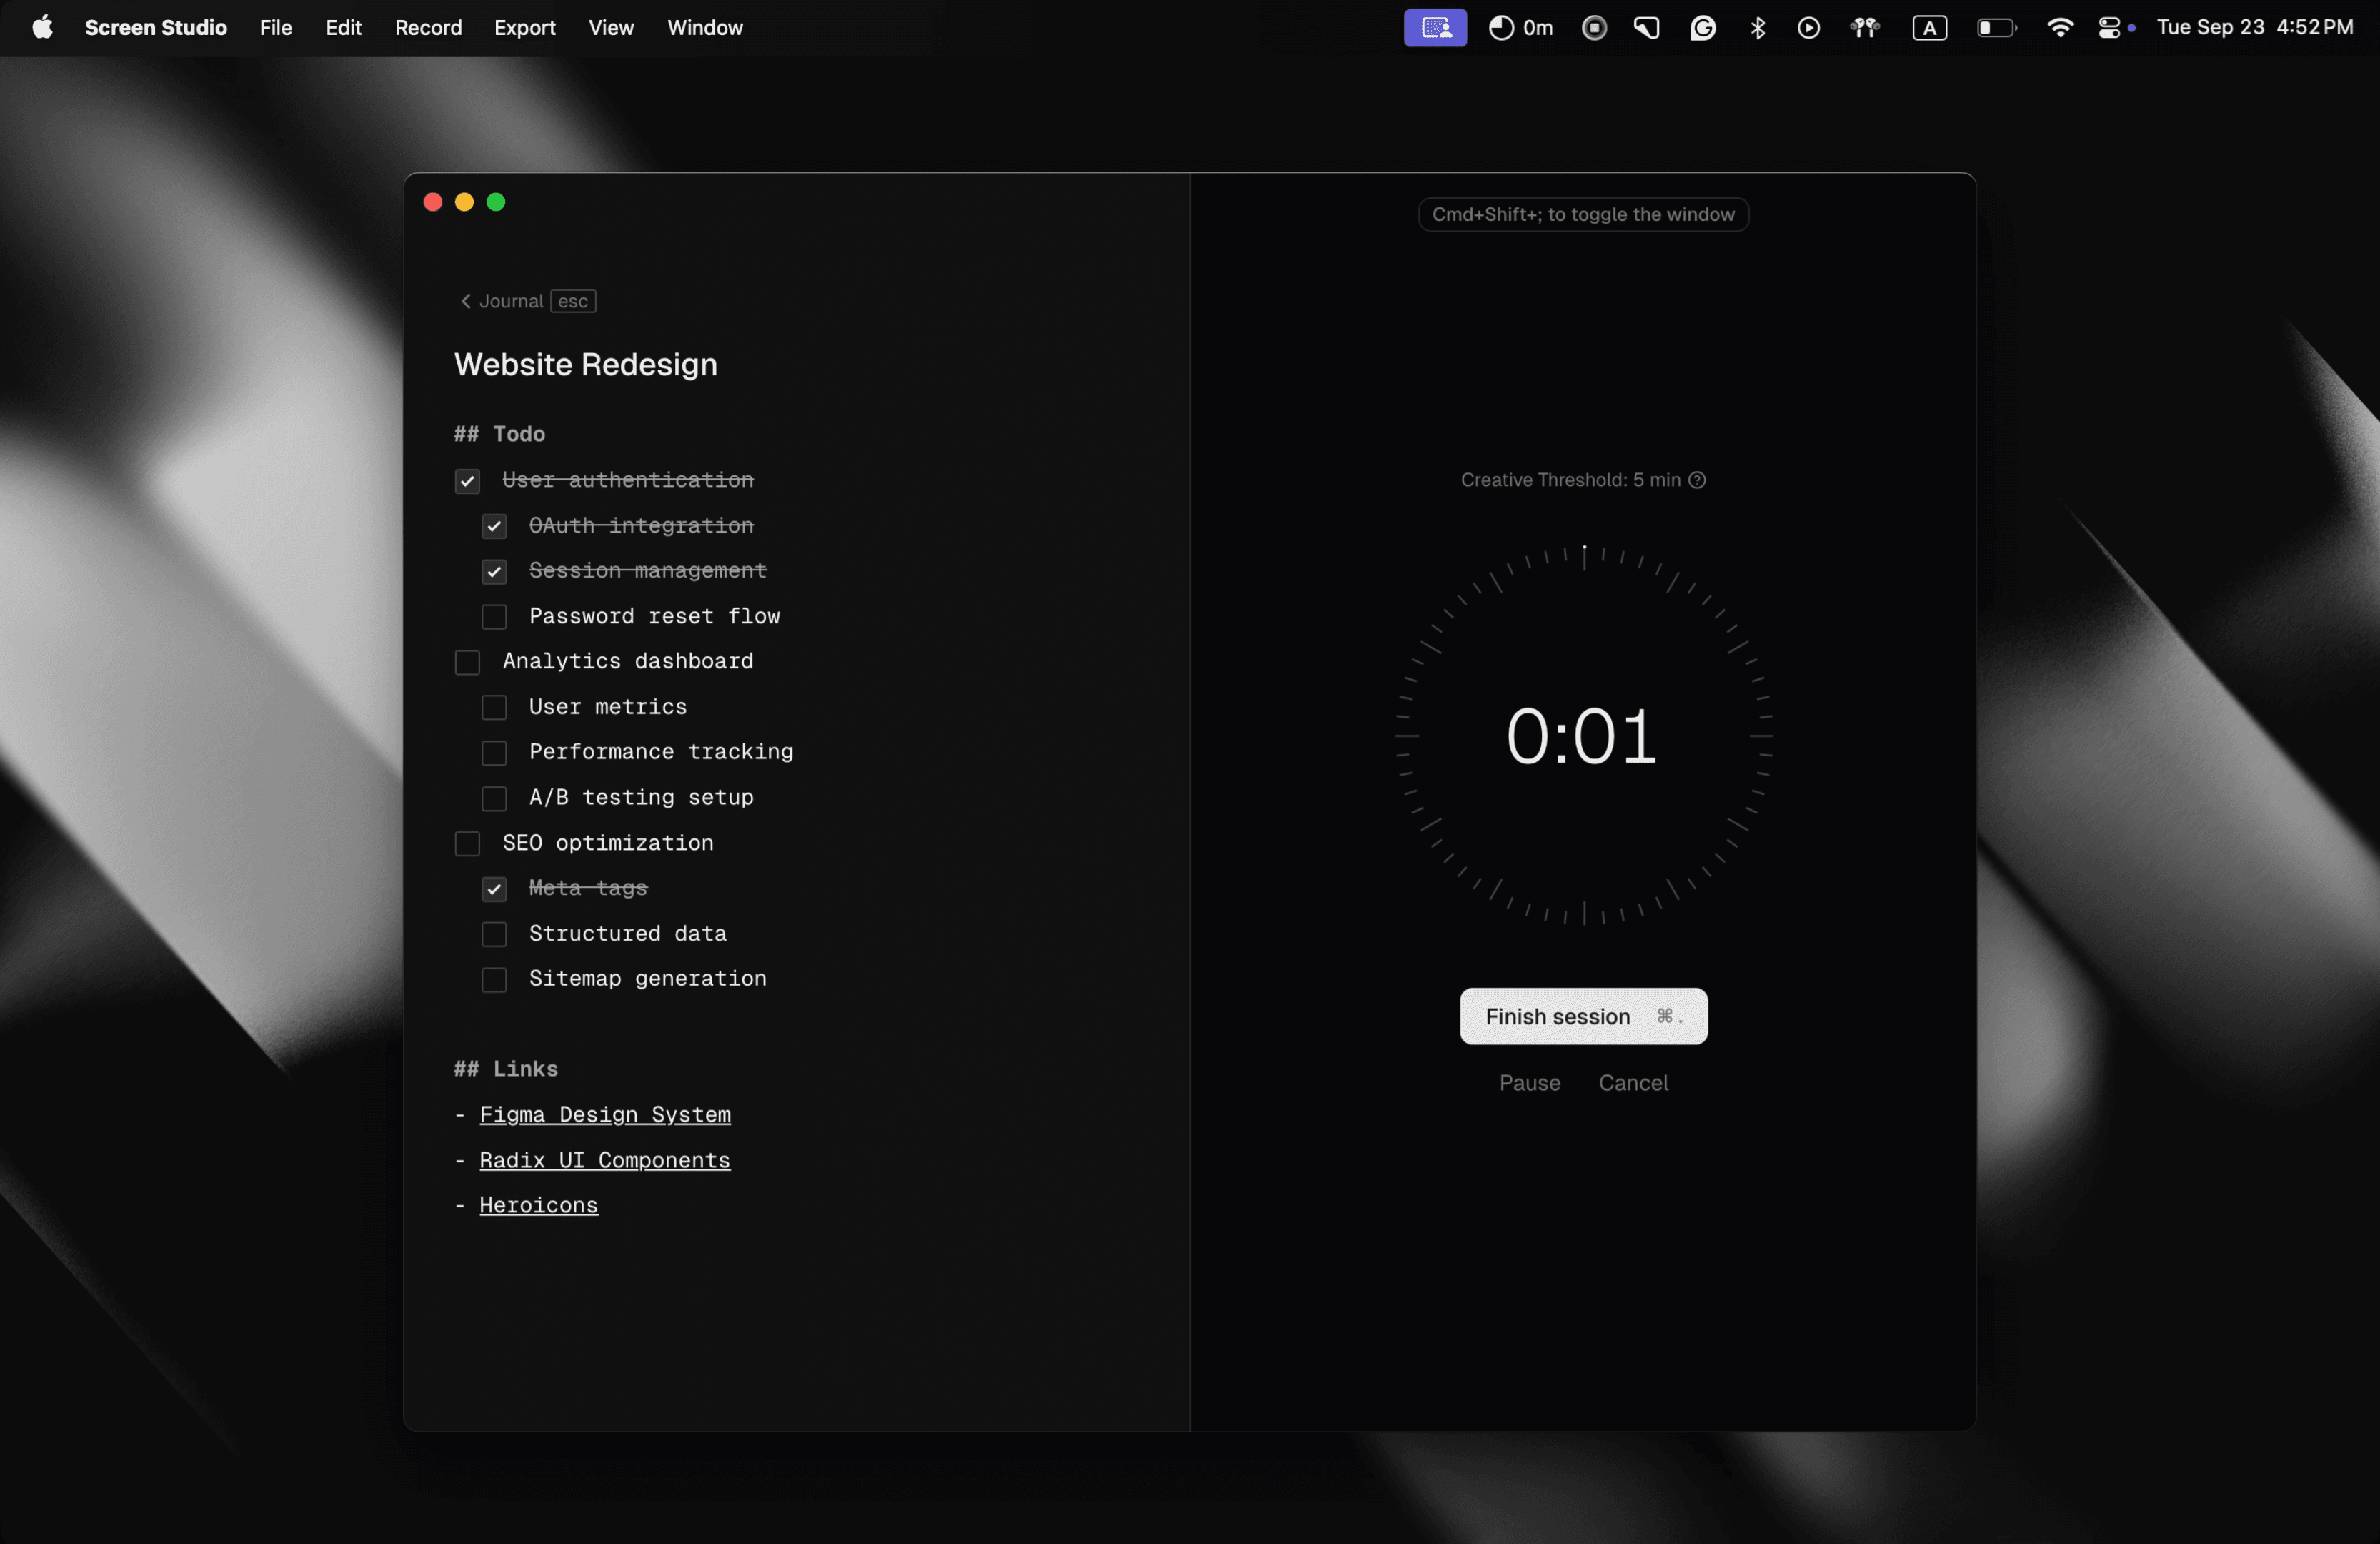
Task: Open the Export menu
Action: coord(524,28)
